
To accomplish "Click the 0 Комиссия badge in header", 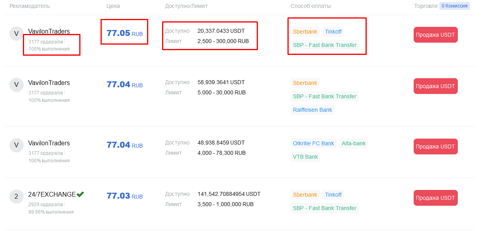I will coord(455,6).
